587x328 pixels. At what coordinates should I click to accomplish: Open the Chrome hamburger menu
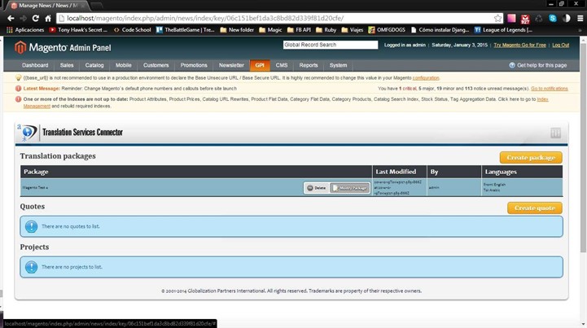point(580,18)
